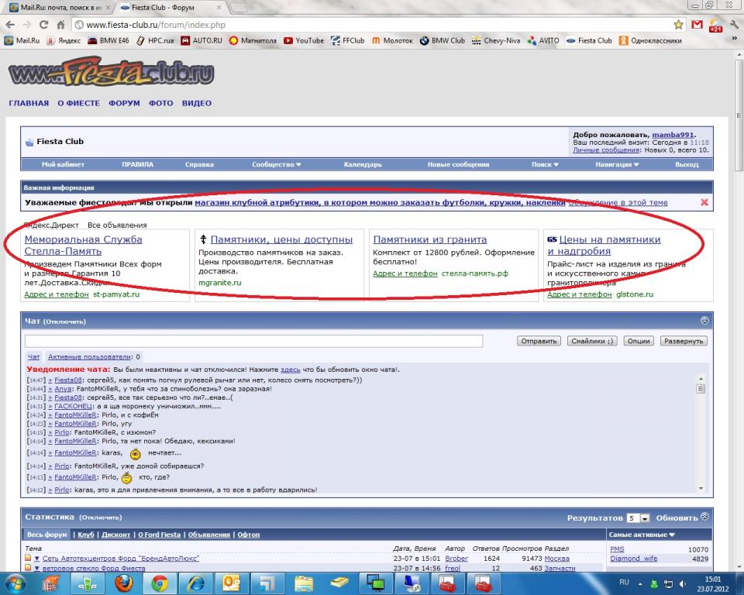Expand the Сообщество dropdown menu
The image size is (744, 595).
277,164
